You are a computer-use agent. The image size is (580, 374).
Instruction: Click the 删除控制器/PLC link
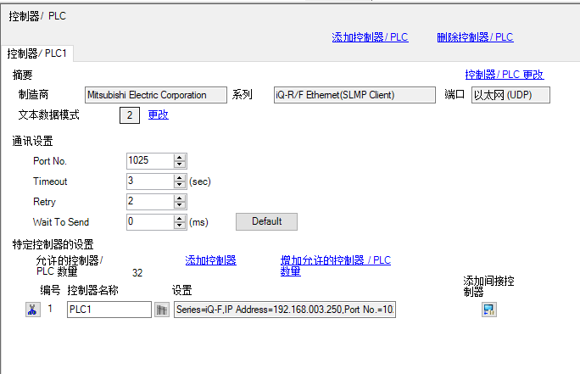[x=475, y=37]
